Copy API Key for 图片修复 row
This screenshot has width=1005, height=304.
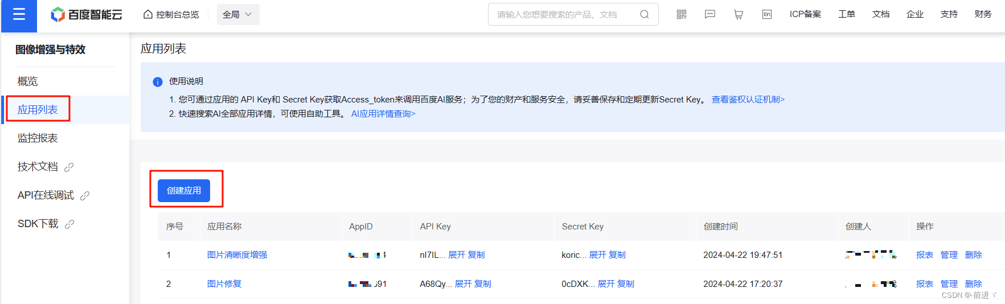click(483, 284)
